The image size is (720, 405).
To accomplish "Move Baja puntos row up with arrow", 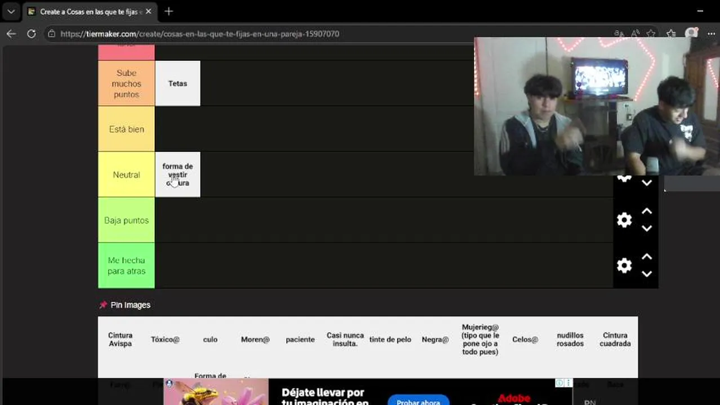I will pyautogui.click(x=647, y=211).
